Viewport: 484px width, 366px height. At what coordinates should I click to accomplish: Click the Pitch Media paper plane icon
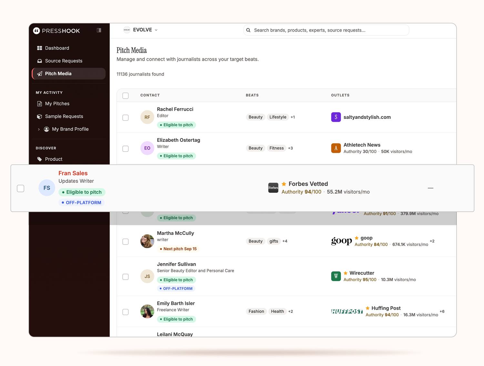[40, 74]
